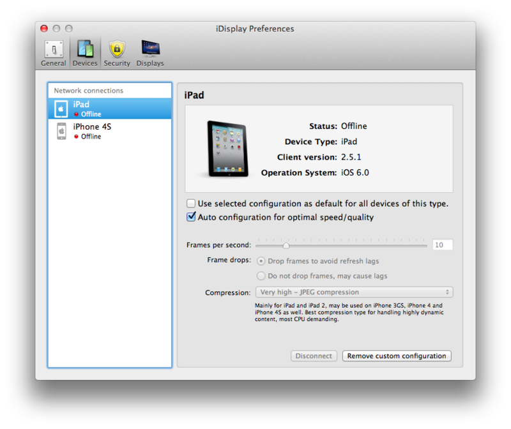Click the Compression dropdown arrow stepper
This screenshot has width=511, height=429.
click(448, 292)
